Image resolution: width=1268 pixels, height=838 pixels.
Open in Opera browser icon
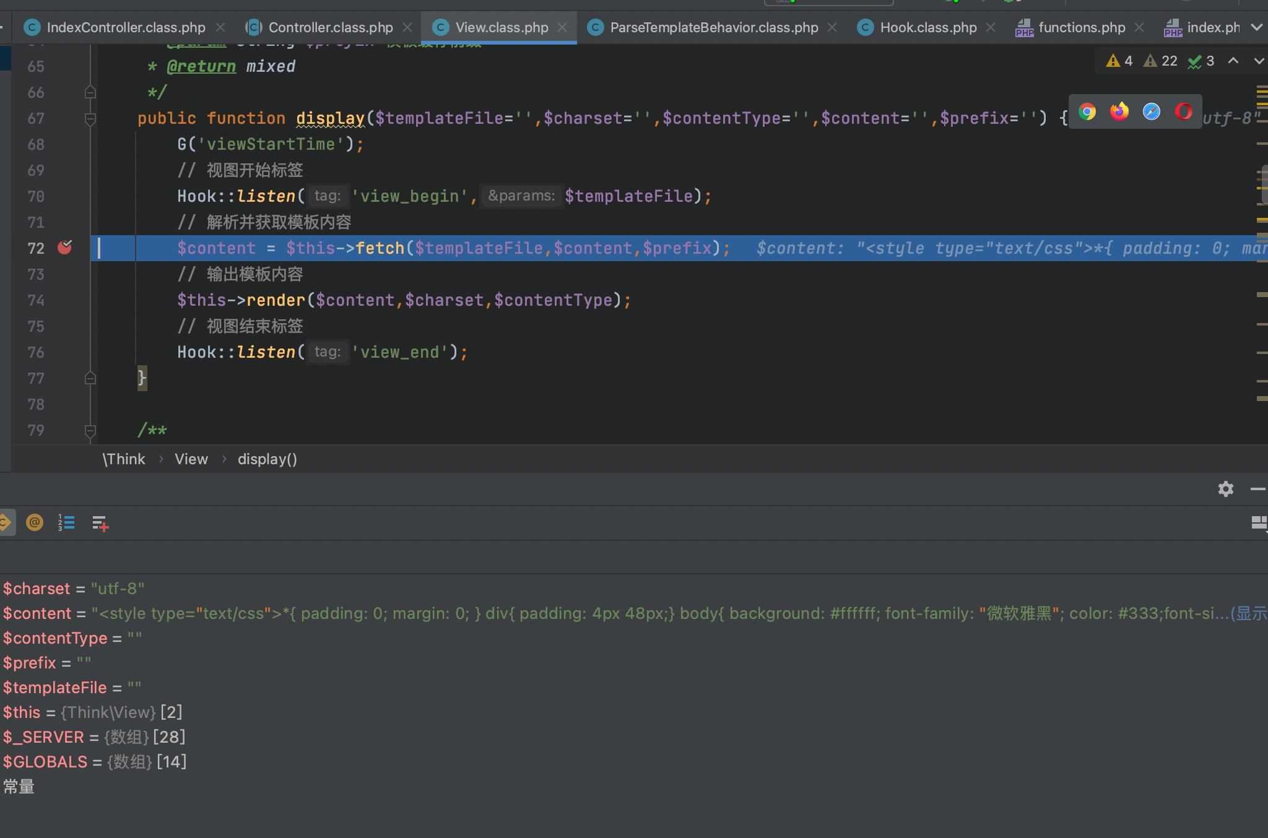coord(1184,112)
